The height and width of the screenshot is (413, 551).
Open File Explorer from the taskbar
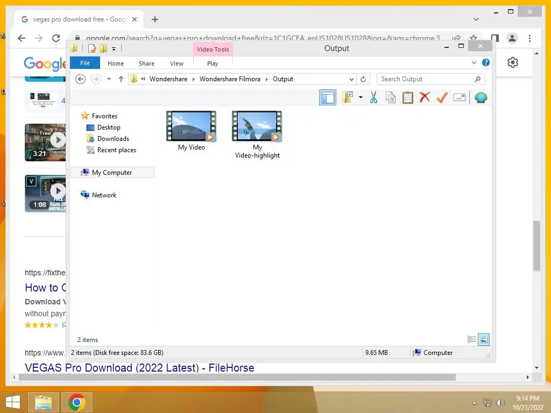[43, 402]
